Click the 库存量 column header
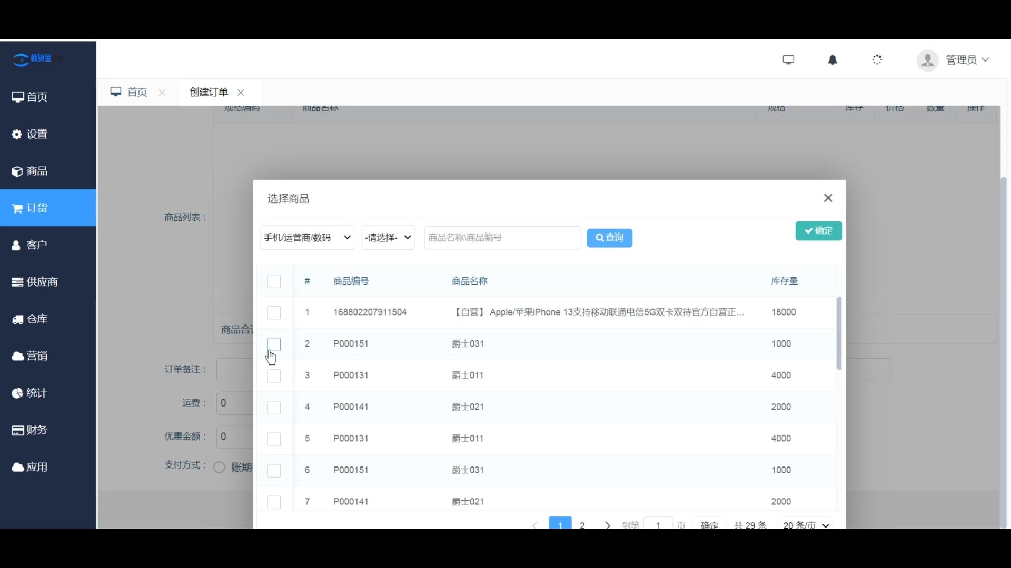 [785, 281]
